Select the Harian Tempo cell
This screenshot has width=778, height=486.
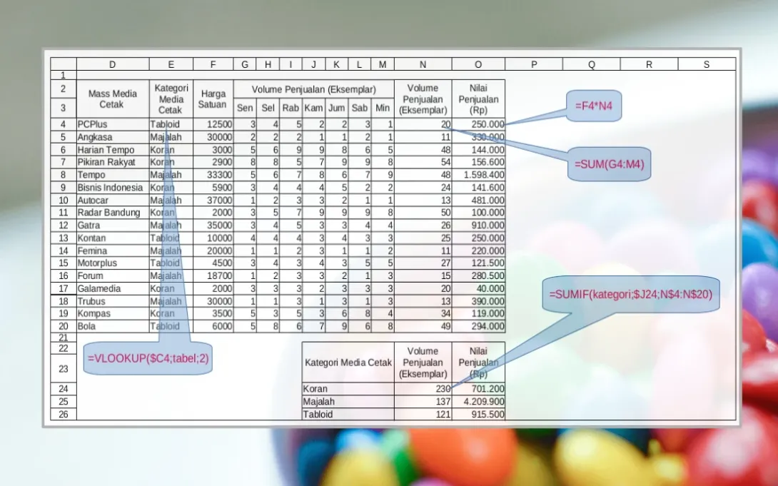[113, 150]
